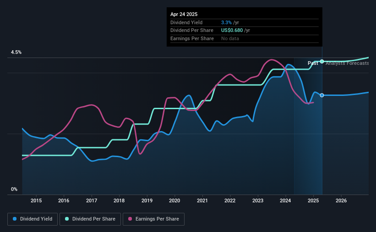Screen dimensions: 376x232
Task: Click the blue Dividend Yield legend dot
Action: point(15,219)
